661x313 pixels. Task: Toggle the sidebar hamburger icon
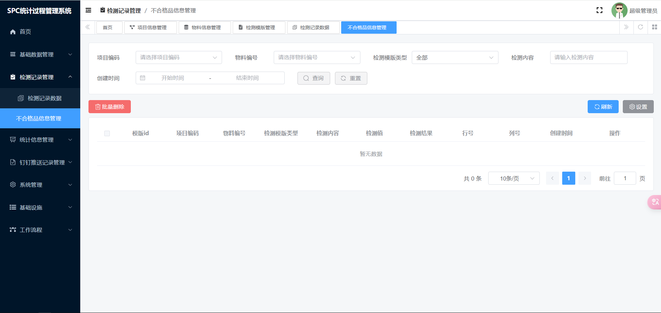coord(88,10)
